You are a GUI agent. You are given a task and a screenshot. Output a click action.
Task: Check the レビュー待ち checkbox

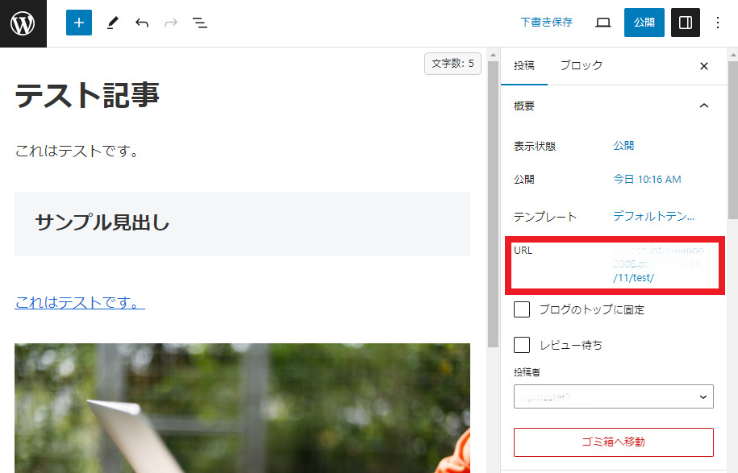coord(523,345)
